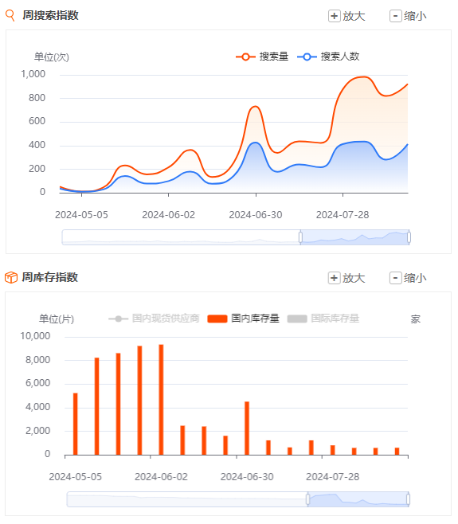458x524 pixels.
Task: Click the box icon beside 周库存指数
Action: click(11, 277)
